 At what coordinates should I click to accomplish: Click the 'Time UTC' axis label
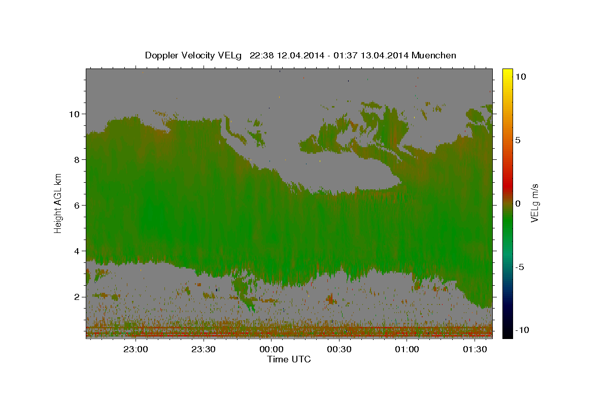click(289, 359)
